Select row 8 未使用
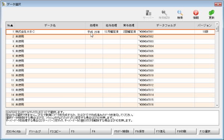The width and height of the screenshot is (224, 140). 110,66
